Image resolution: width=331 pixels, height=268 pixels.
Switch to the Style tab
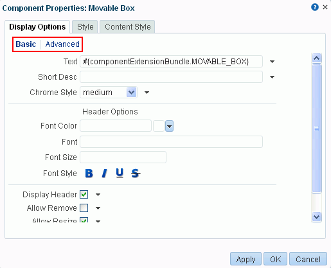click(85, 27)
